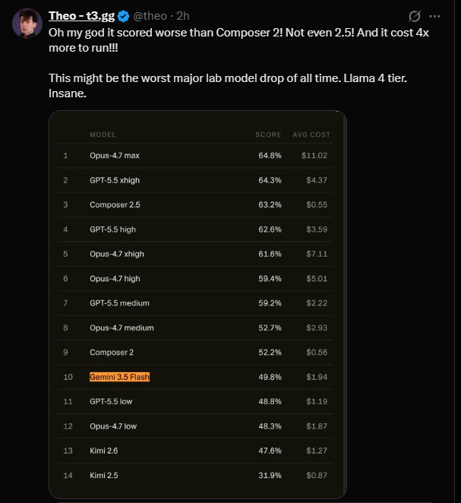Click the MODEL column header
The image size is (461, 503).
click(103, 134)
